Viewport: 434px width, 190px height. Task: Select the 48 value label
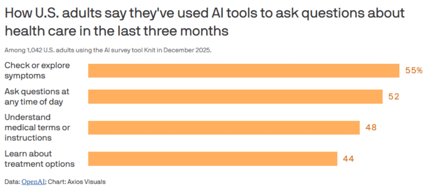tap(371, 127)
